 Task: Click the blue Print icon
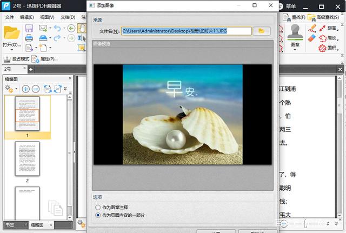pos(29,38)
